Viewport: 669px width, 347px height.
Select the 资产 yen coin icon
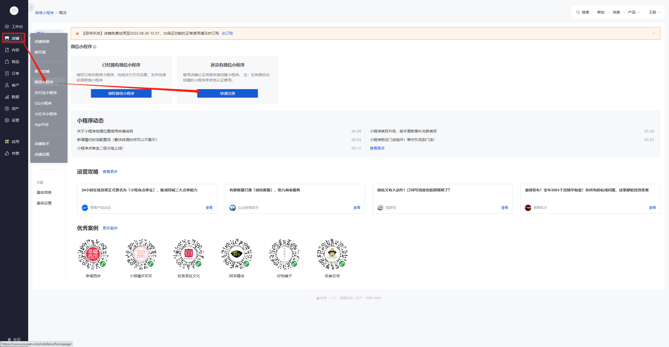7,109
